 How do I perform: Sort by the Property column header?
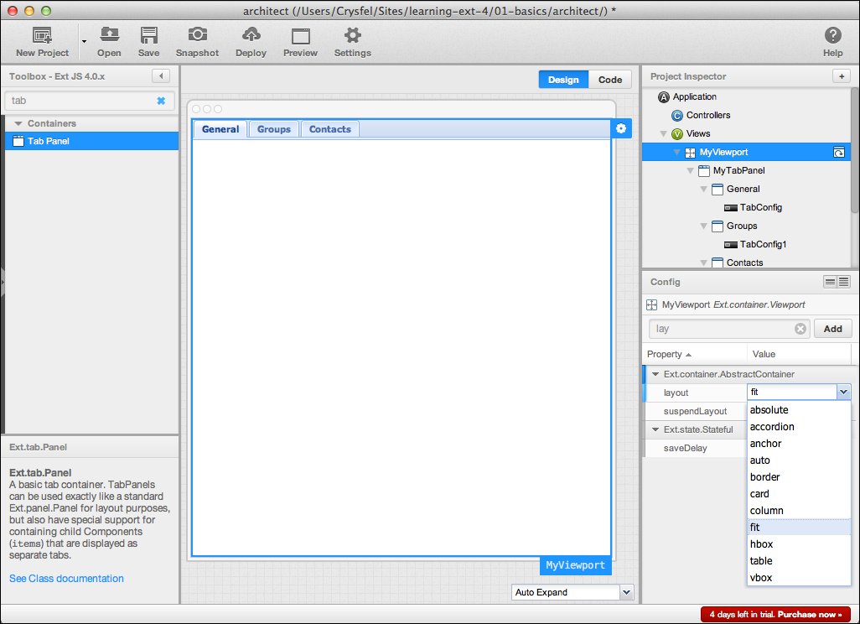pos(695,354)
